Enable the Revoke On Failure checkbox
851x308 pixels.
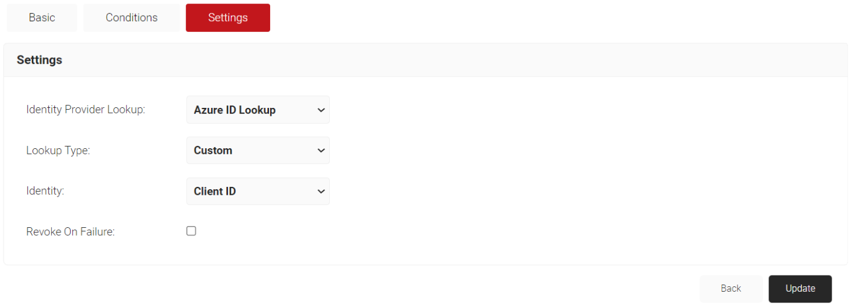click(191, 231)
